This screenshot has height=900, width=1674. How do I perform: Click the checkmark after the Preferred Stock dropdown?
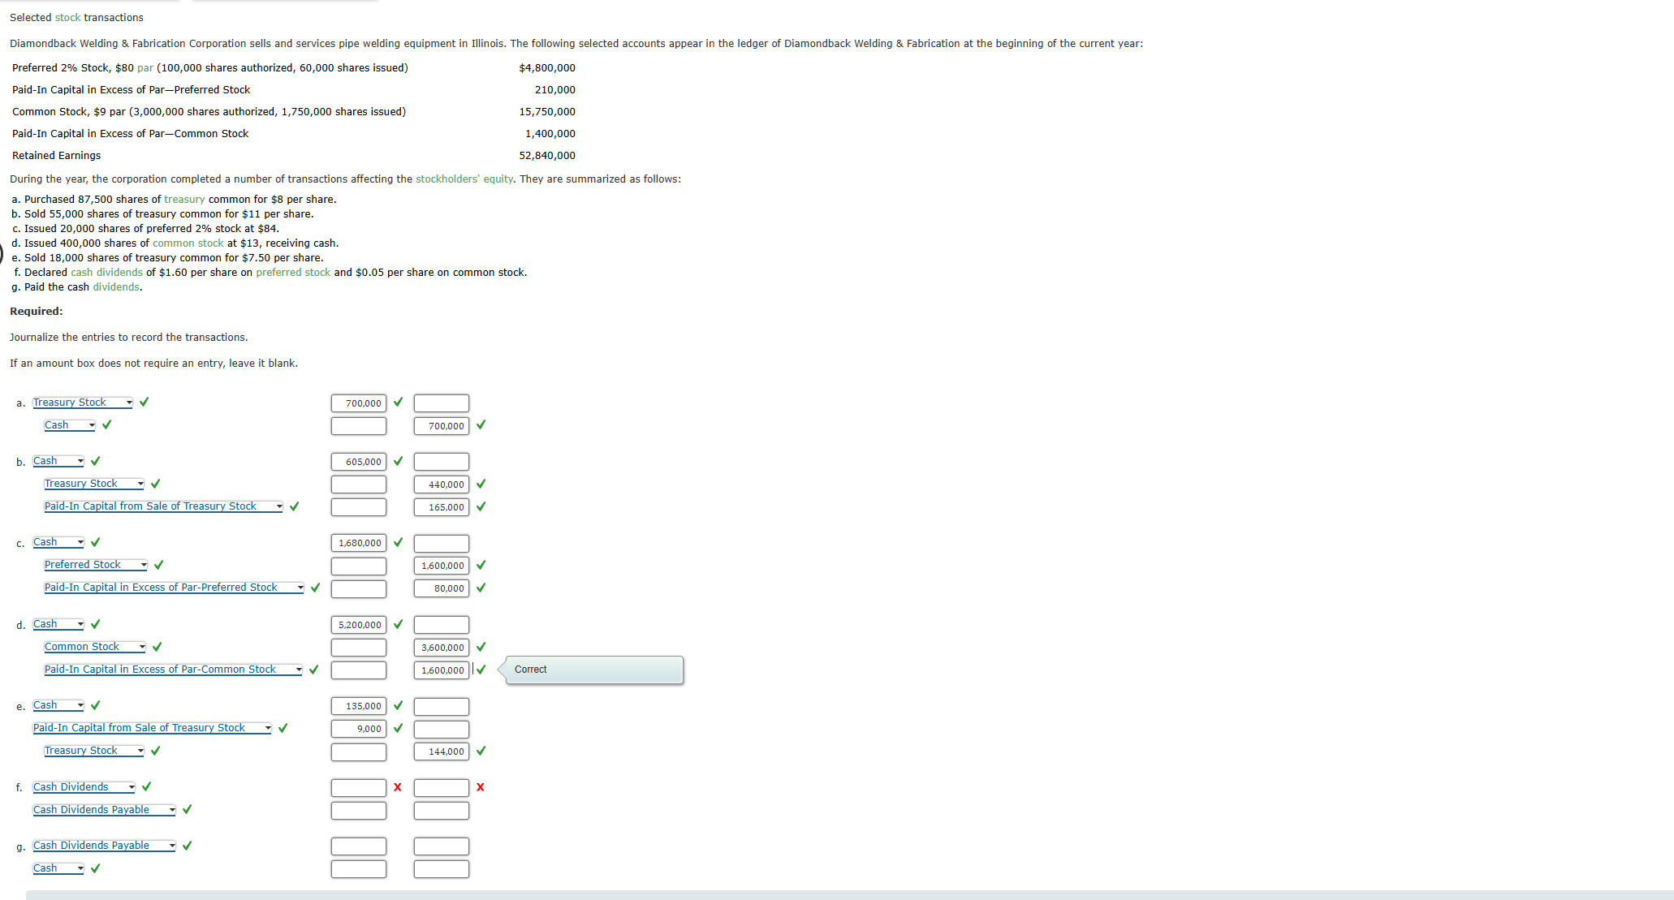tap(158, 565)
